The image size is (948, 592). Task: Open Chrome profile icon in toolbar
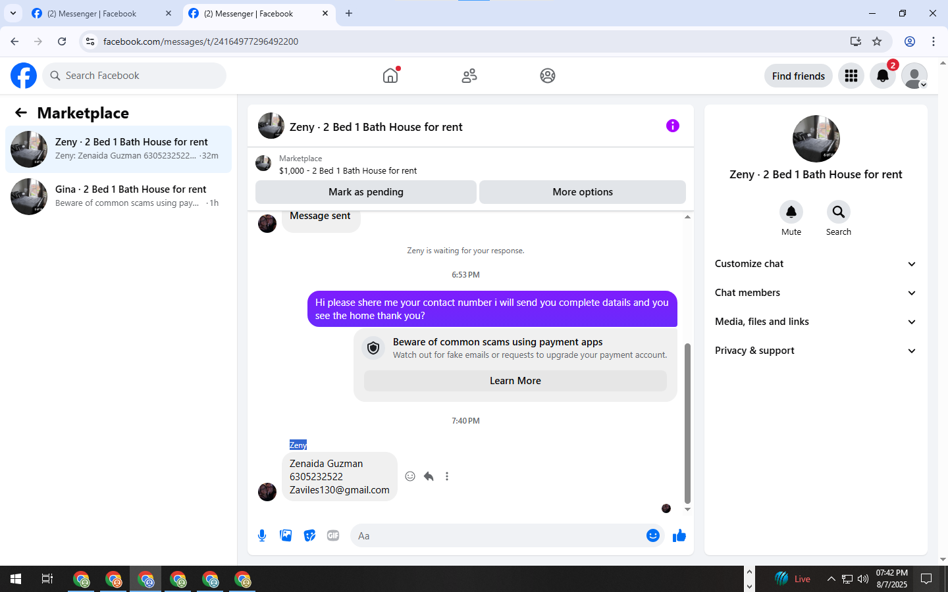(910, 41)
